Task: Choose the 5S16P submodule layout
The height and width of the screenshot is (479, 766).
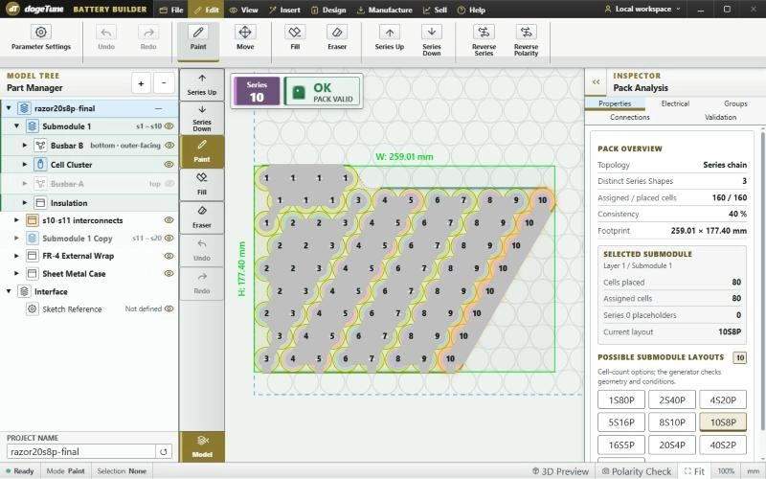Action: pos(621,422)
